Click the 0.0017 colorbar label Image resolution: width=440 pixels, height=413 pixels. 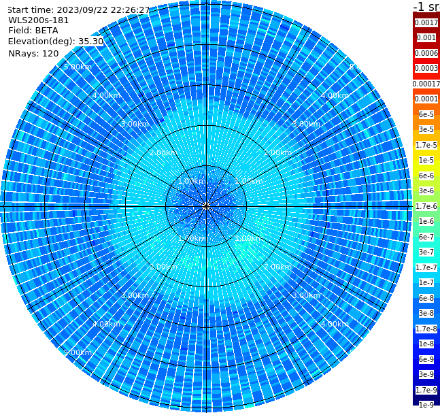pos(426,22)
